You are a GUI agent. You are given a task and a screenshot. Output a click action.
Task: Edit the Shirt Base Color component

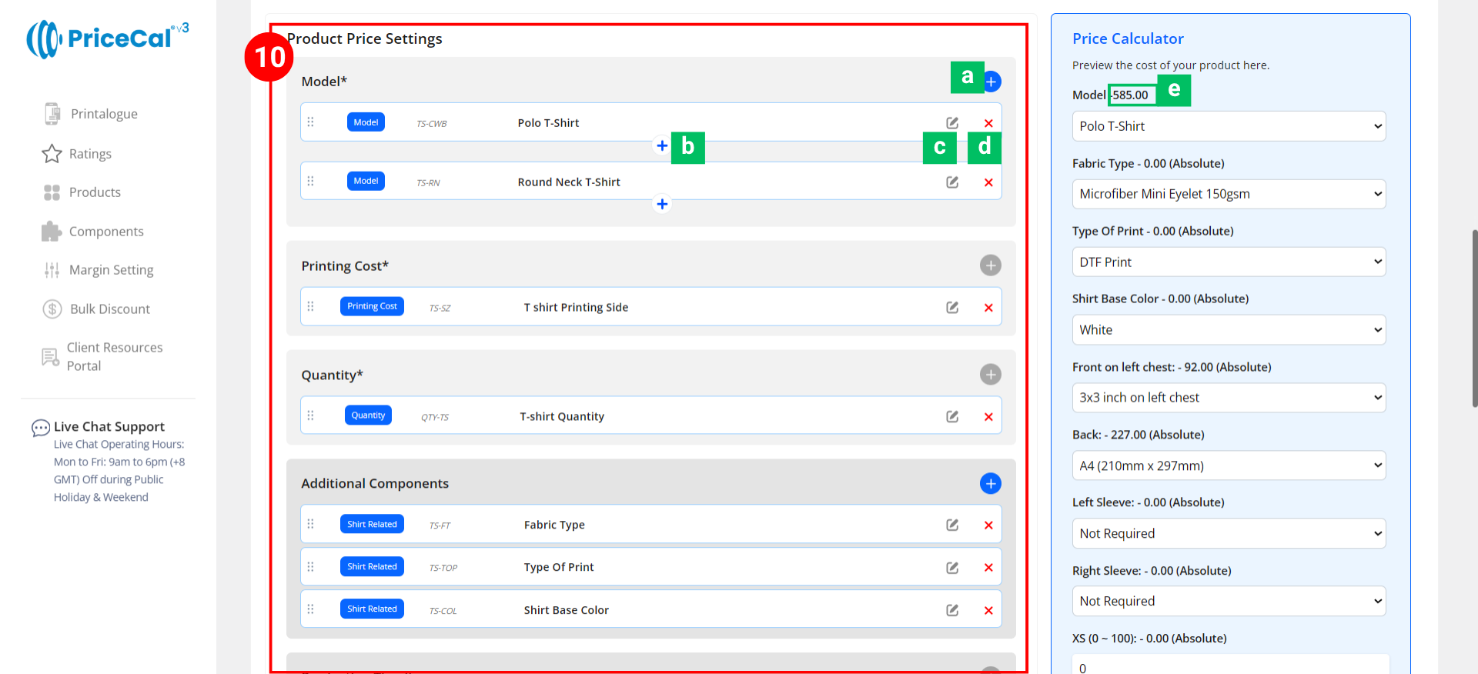(x=952, y=610)
